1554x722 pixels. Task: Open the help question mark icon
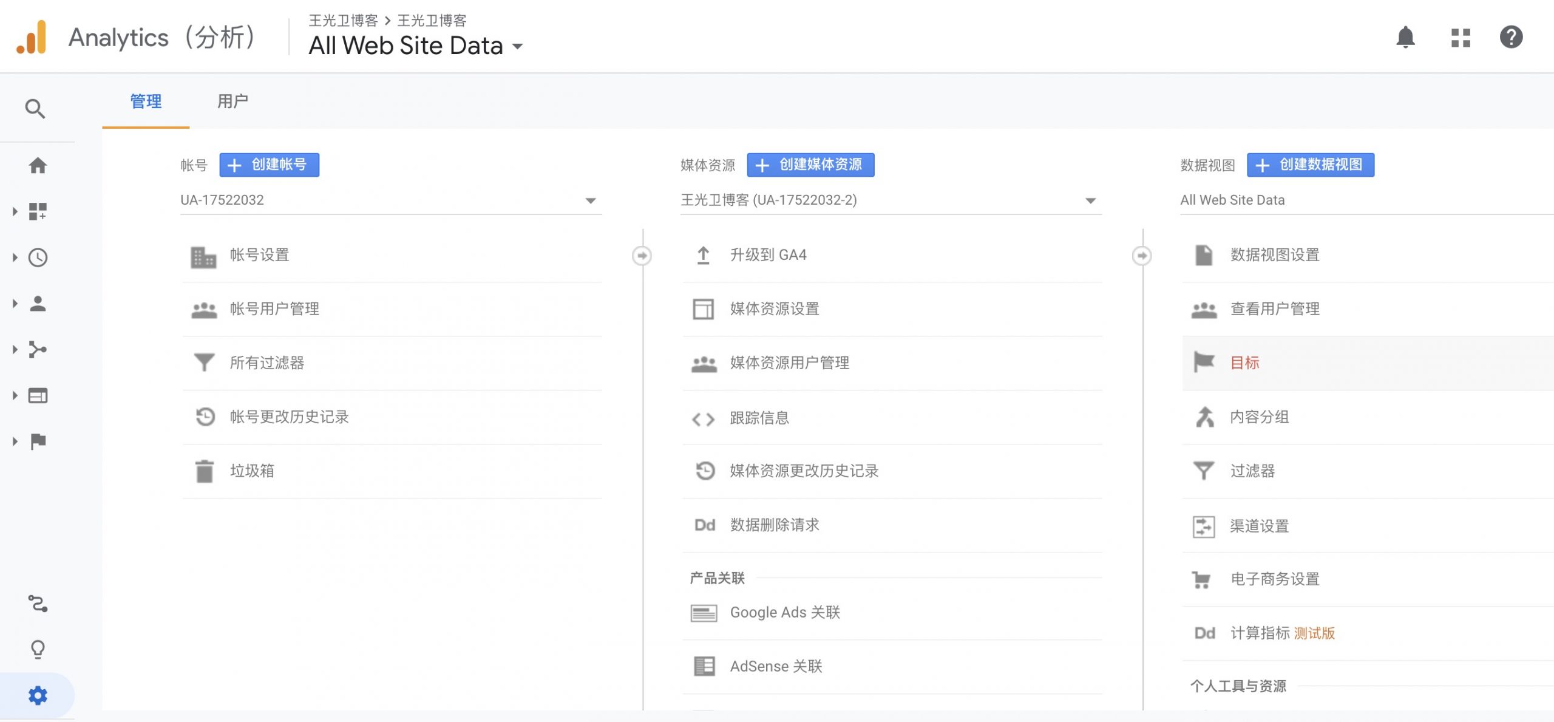[x=1511, y=37]
